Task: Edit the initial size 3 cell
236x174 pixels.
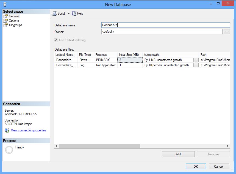Action: (x=130, y=60)
